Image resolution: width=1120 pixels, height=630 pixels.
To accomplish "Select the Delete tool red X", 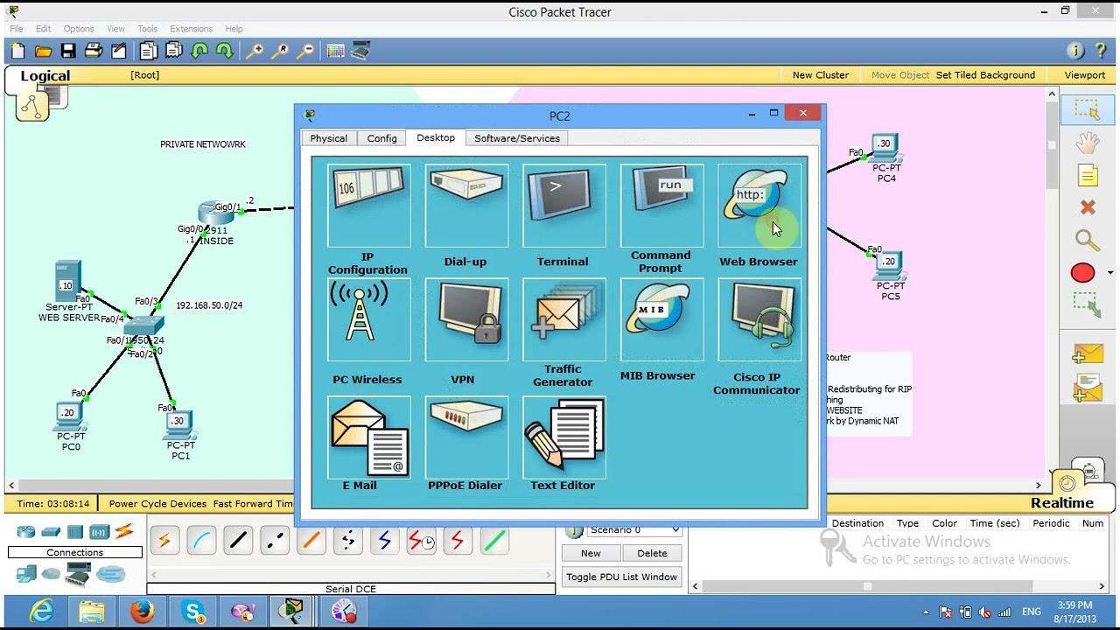I will [1088, 207].
